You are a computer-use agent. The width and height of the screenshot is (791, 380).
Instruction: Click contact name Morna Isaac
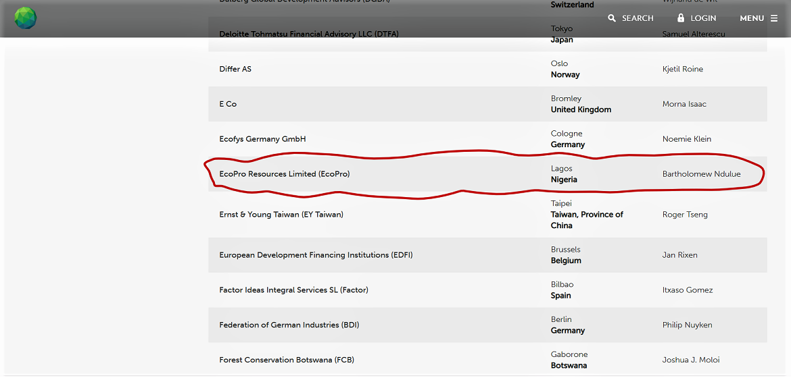tap(685, 104)
